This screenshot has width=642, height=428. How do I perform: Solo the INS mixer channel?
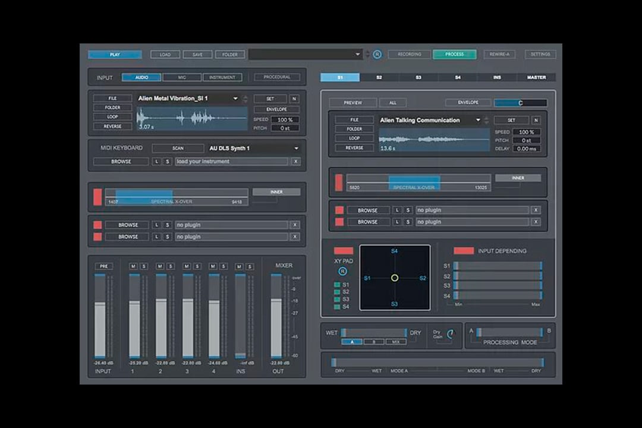pos(250,267)
